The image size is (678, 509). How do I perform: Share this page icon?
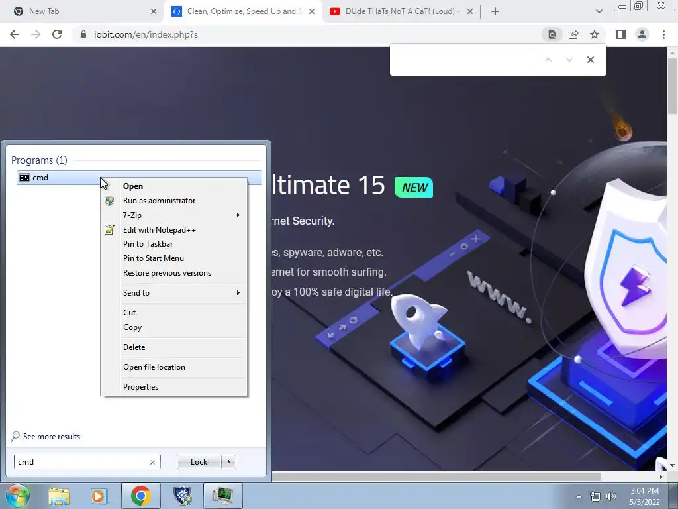(x=573, y=34)
